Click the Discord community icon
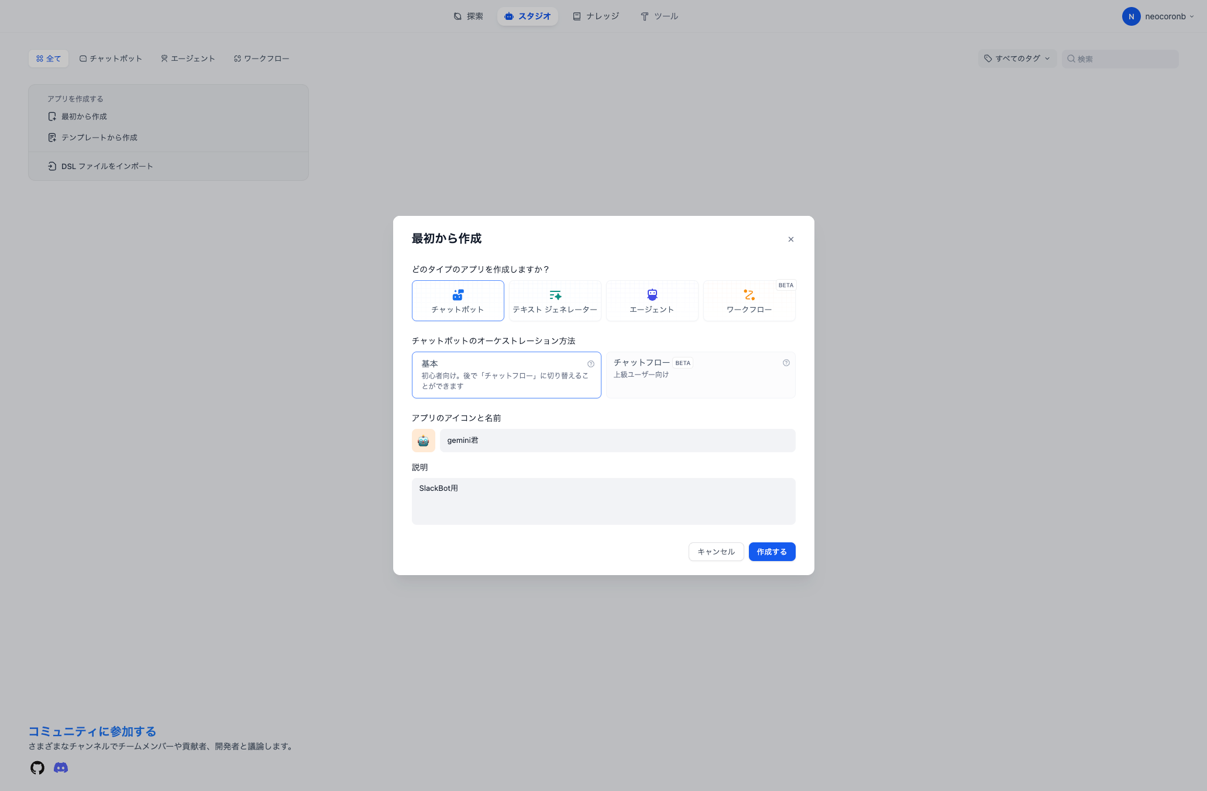 pos(61,768)
